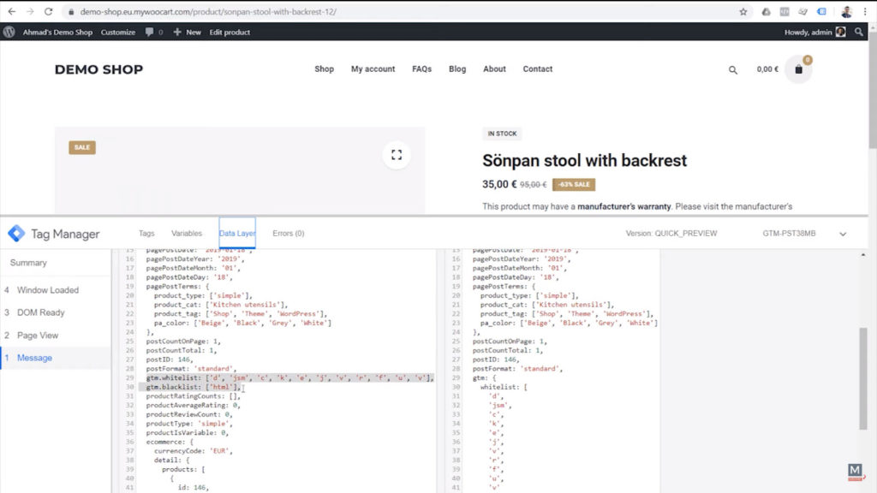The image size is (877, 493).
Task: Open comments via speech bubble icon in admin bar
Action: 150,32
